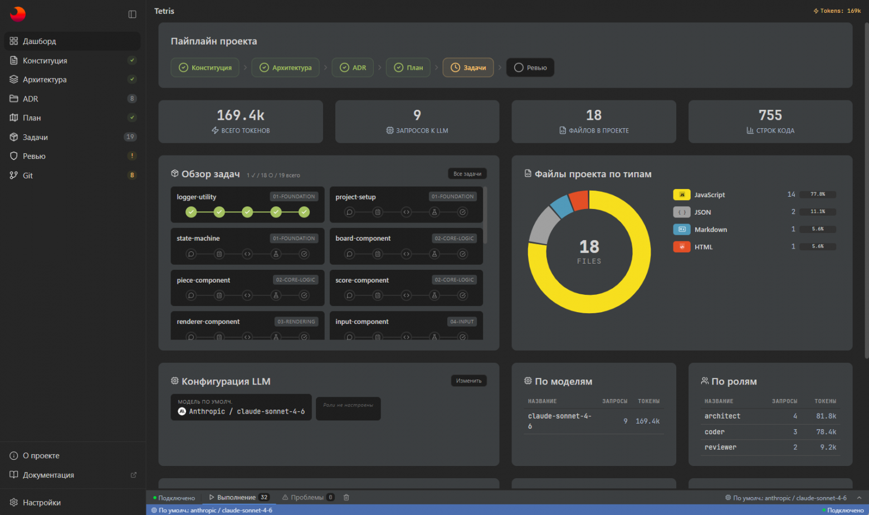This screenshot has width=869, height=515.
Task: Click the first completed checkmark in logger-utility
Action: pos(191,212)
